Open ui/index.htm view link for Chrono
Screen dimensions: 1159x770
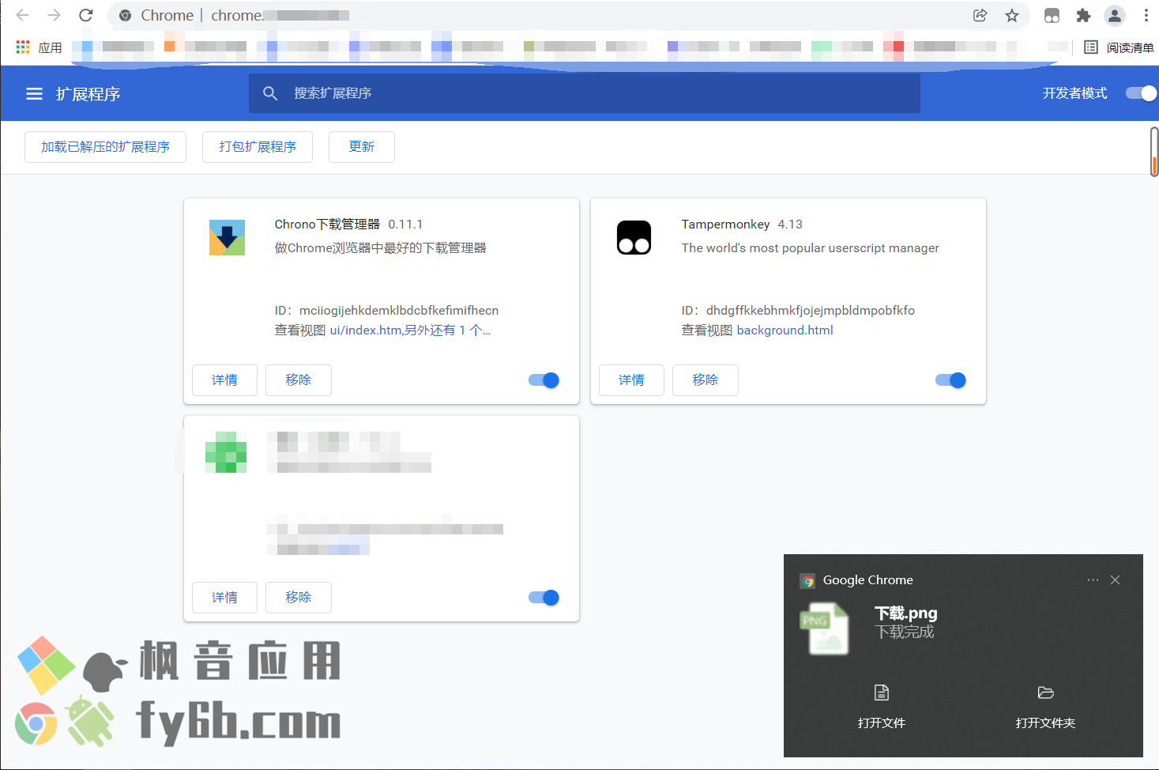coord(410,330)
